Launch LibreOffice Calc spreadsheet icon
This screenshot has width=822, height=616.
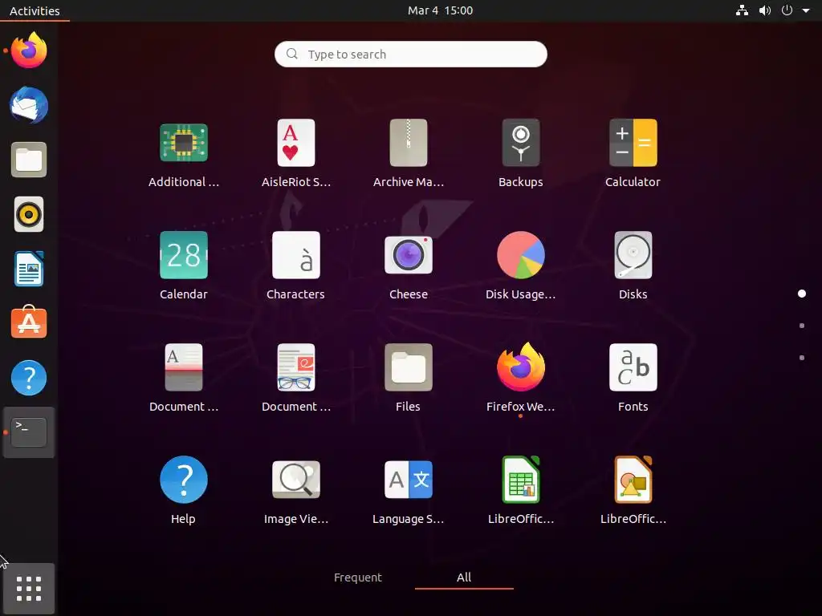point(520,480)
